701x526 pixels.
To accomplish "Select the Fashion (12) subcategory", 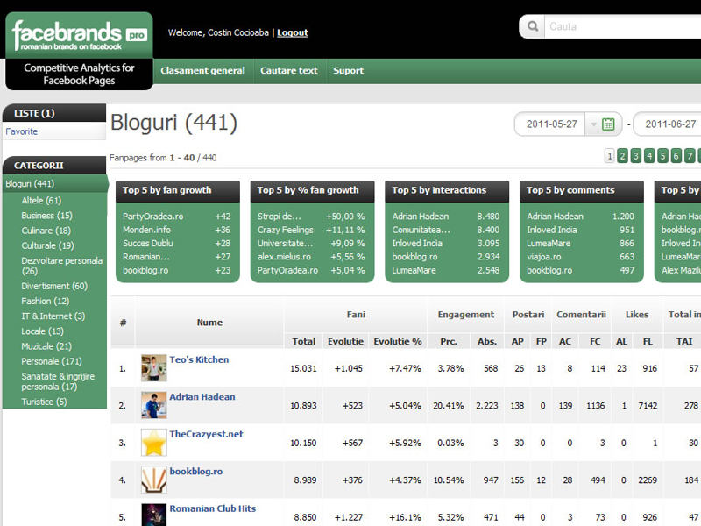I will pos(46,301).
